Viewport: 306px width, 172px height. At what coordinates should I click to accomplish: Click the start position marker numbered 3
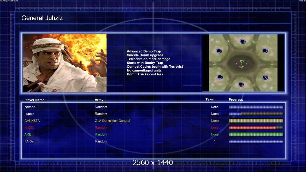265,77
